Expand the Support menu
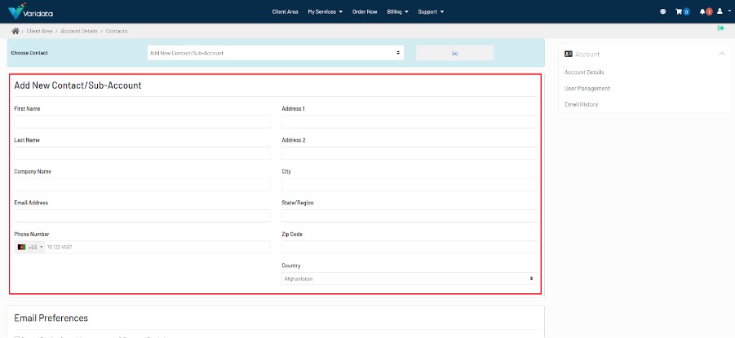The height and width of the screenshot is (338, 735). (431, 11)
